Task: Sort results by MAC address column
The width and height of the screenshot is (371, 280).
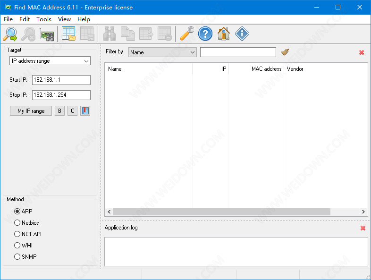Action: coord(256,69)
